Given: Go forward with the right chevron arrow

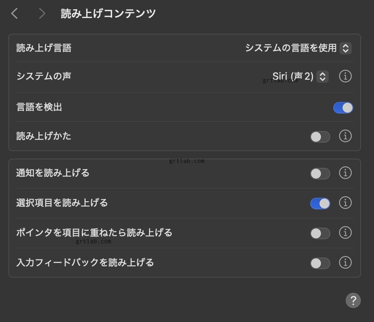Looking at the screenshot, I should 42,14.
